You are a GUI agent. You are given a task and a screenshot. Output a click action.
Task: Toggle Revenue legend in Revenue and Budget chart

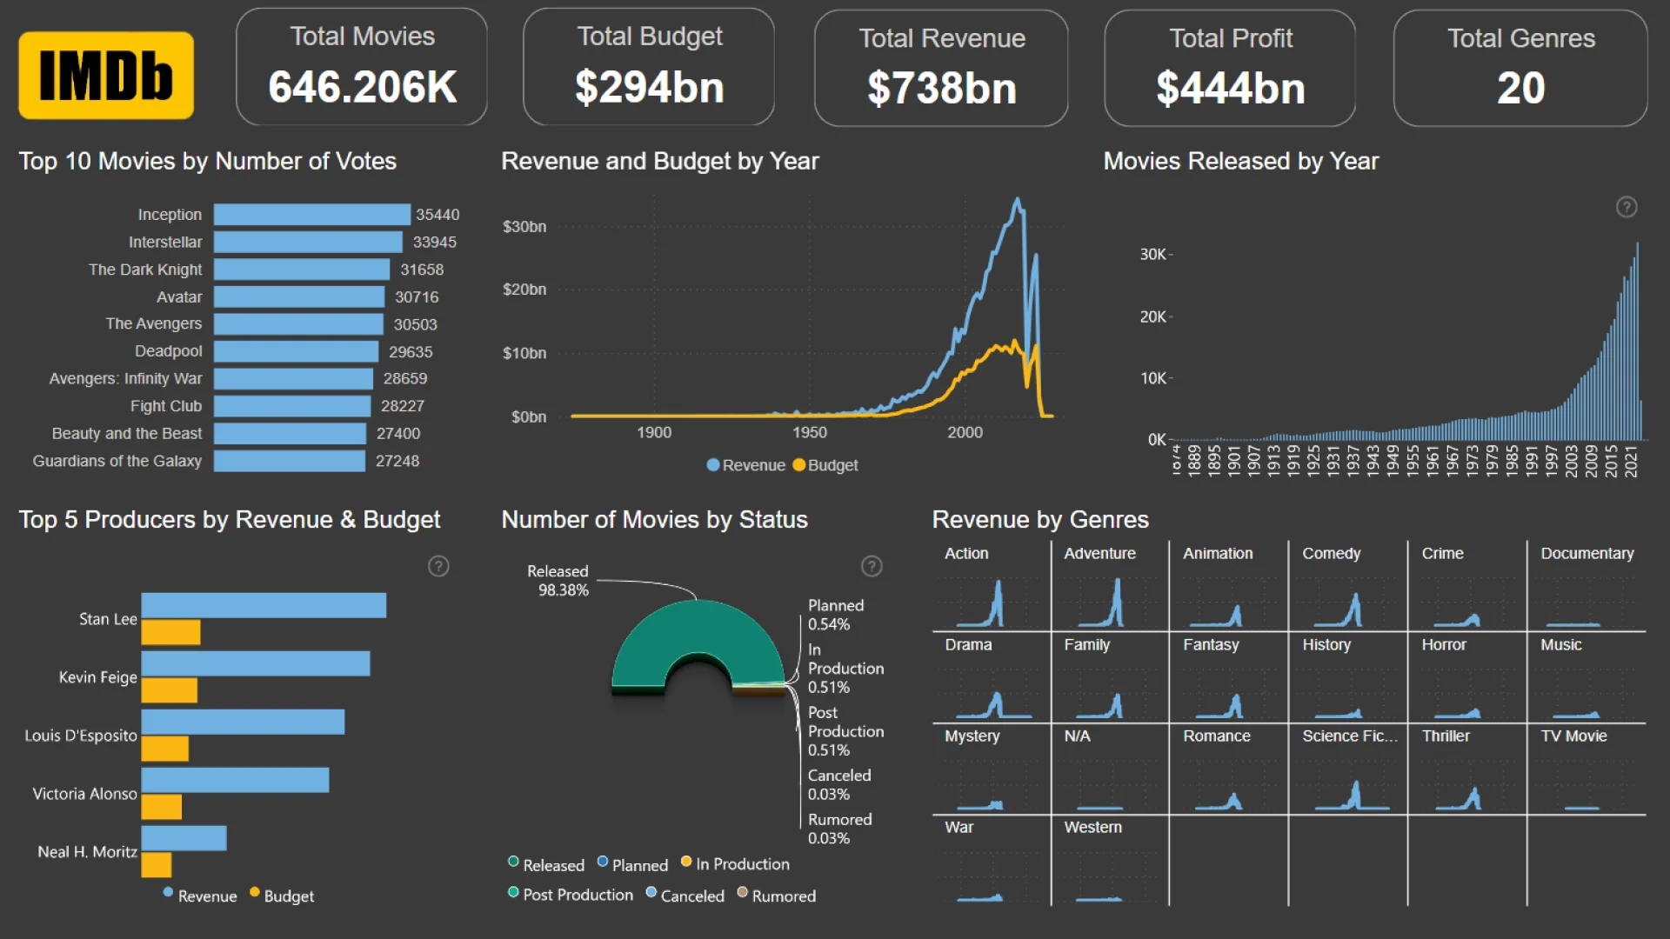coord(746,465)
